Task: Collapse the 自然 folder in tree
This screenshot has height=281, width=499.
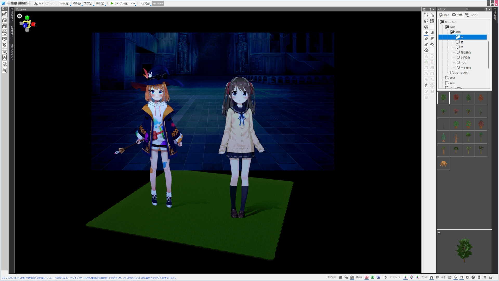Action: [x=447, y=27]
